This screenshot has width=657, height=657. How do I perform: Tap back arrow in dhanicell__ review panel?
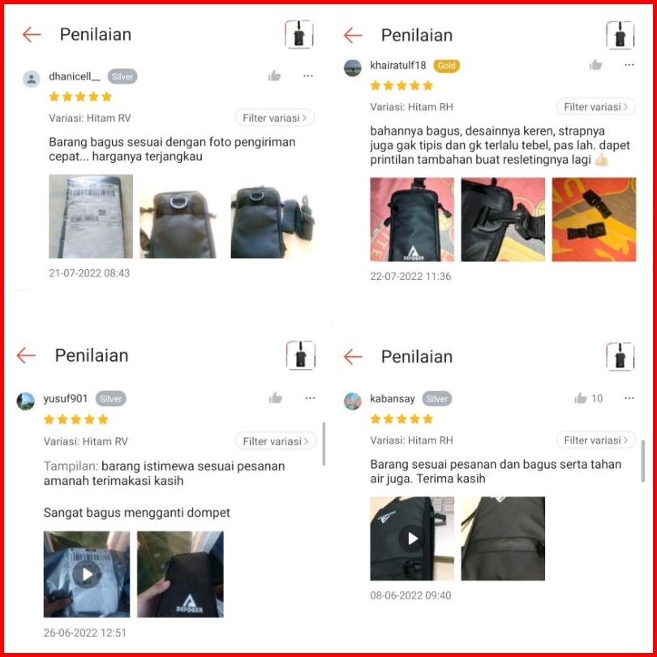32,34
